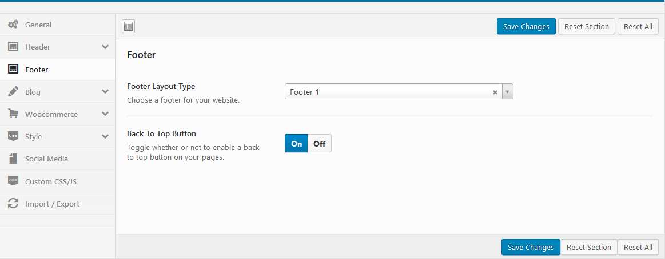The width and height of the screenshot is (665, 259).
Task: Turn the Back To Top Button On
Action: click(x=296, y=144)
